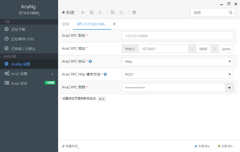Select the RPC (127.0.0.1:68... tab
The image size is (240, 152).
[92, 24]
